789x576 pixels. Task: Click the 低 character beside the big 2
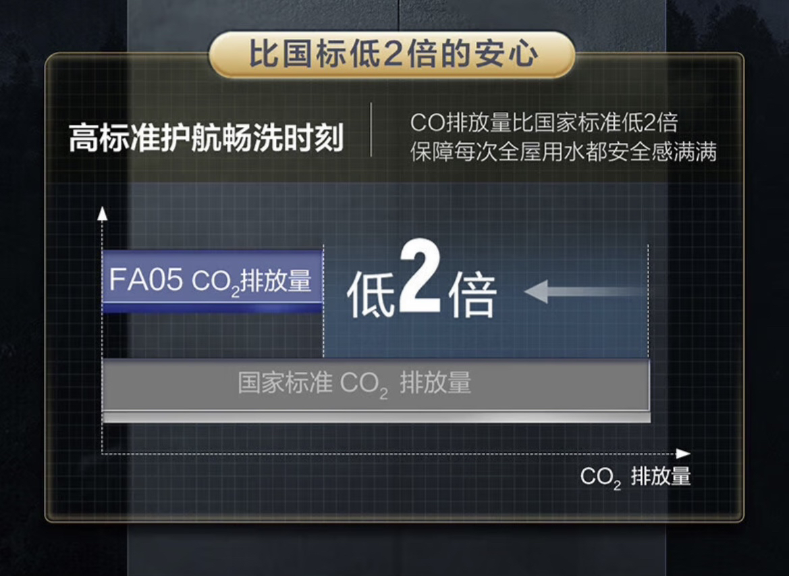click(x=371, y=295)
